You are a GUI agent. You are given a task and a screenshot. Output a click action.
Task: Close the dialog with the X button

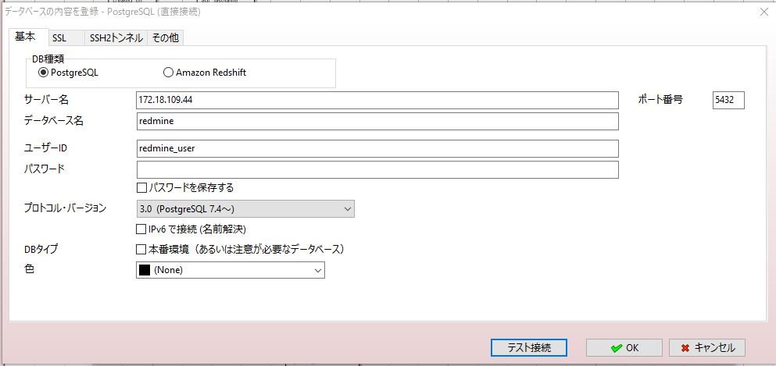click(764, 12)
